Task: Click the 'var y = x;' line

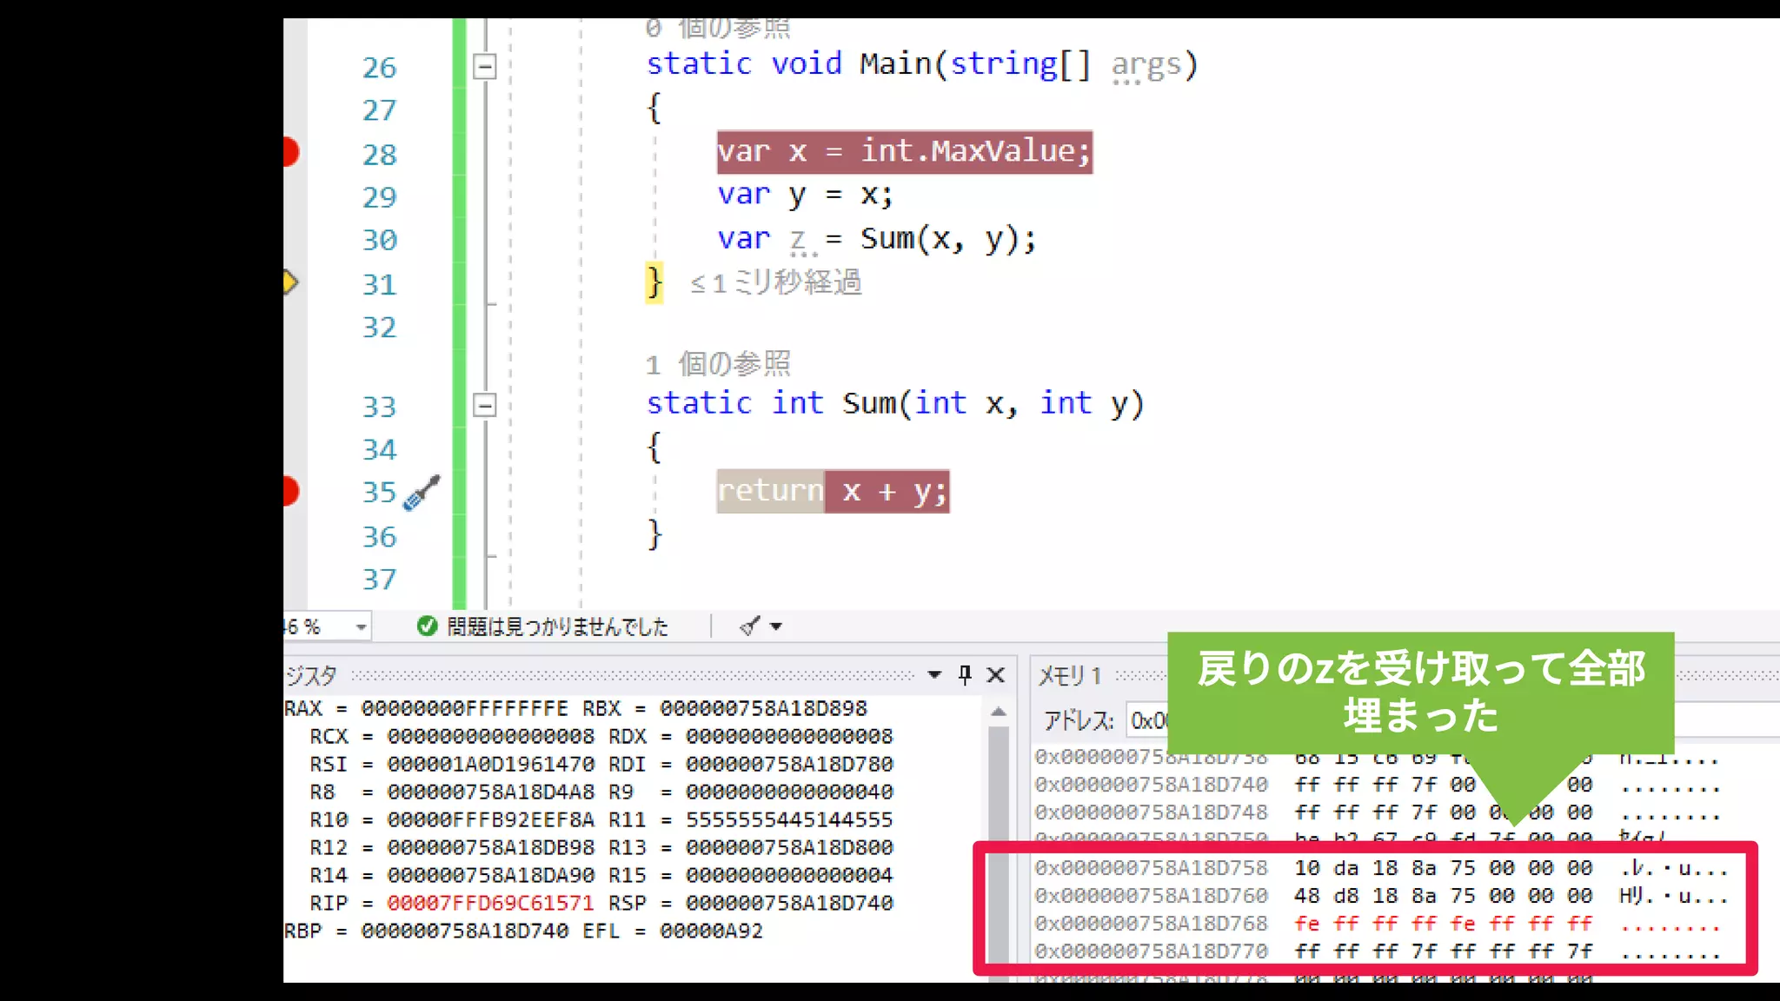Action: (x=805, y=195)
